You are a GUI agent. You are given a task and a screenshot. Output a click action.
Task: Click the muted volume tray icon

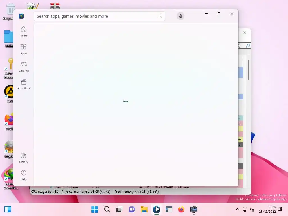pyautogui.click(x=252, y=209)
